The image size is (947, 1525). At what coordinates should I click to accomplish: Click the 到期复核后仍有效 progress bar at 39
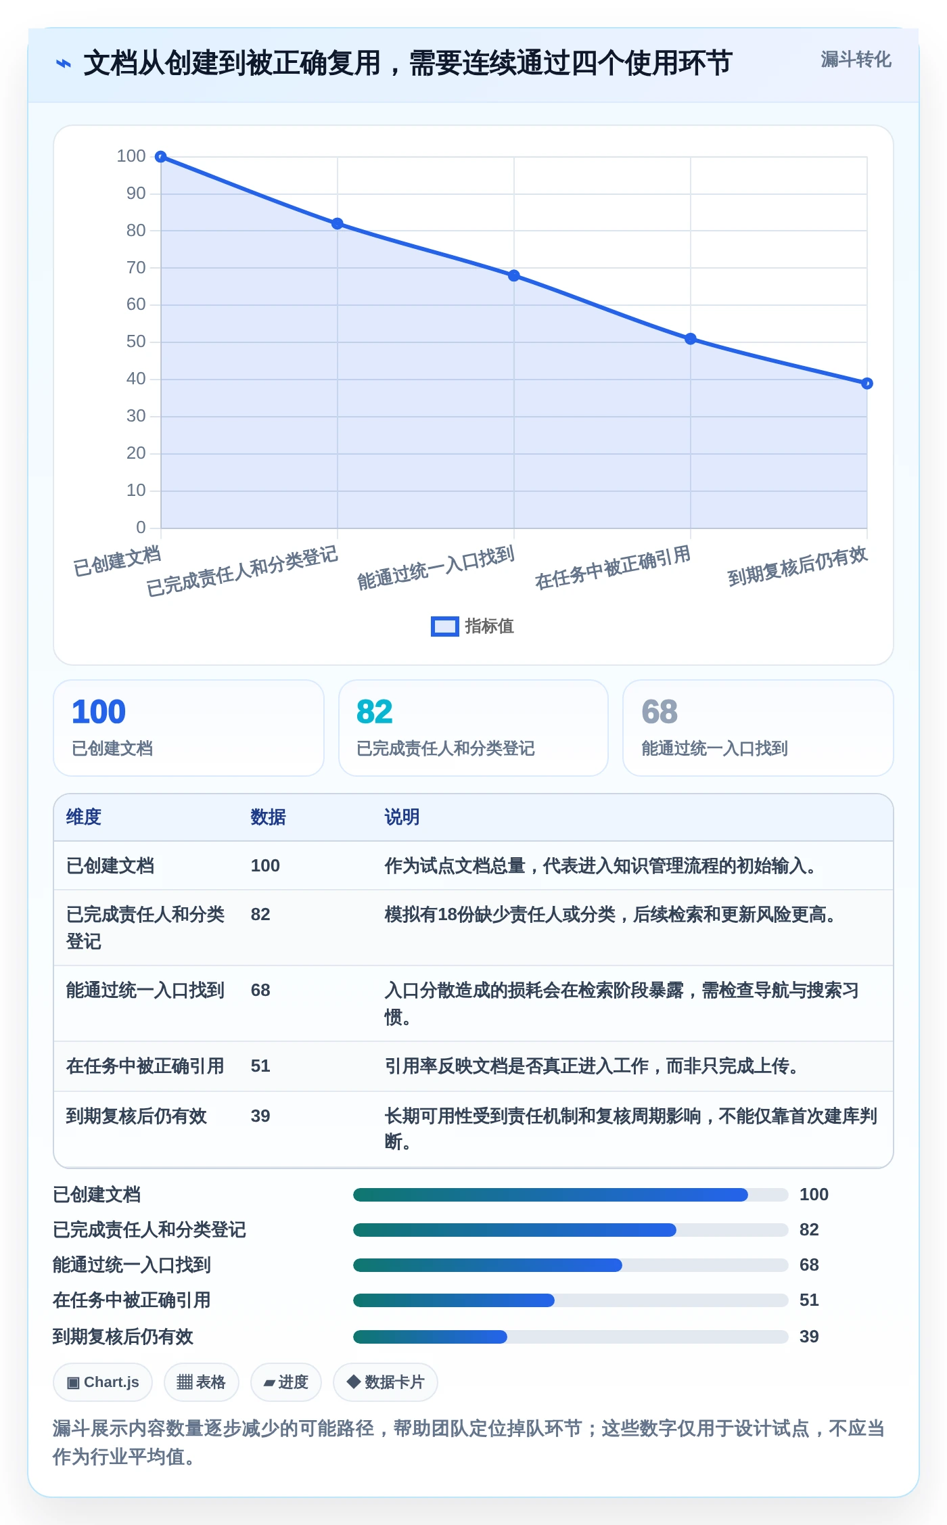571,1337
